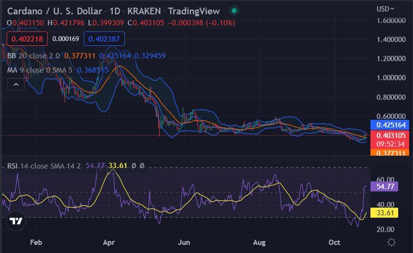Click the TradingView logo badge
The height and width of the screenshot is (253, 413).
click(x=16, y=221)
